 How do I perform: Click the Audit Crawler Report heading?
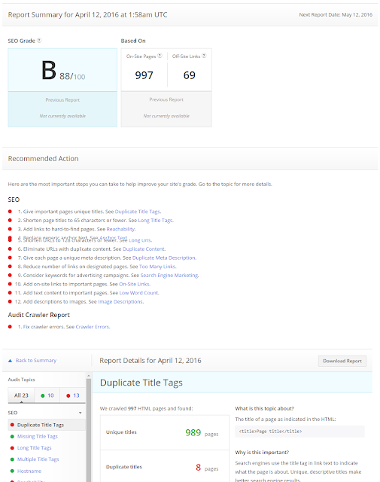tap(39, 315)
